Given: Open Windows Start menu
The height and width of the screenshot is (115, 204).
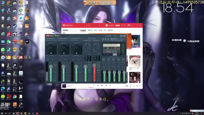Looking at the screenshot, I should (x=2, y=113).
